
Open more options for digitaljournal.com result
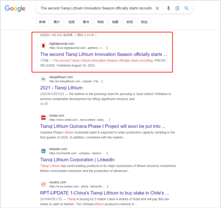(x=107, y=48)
